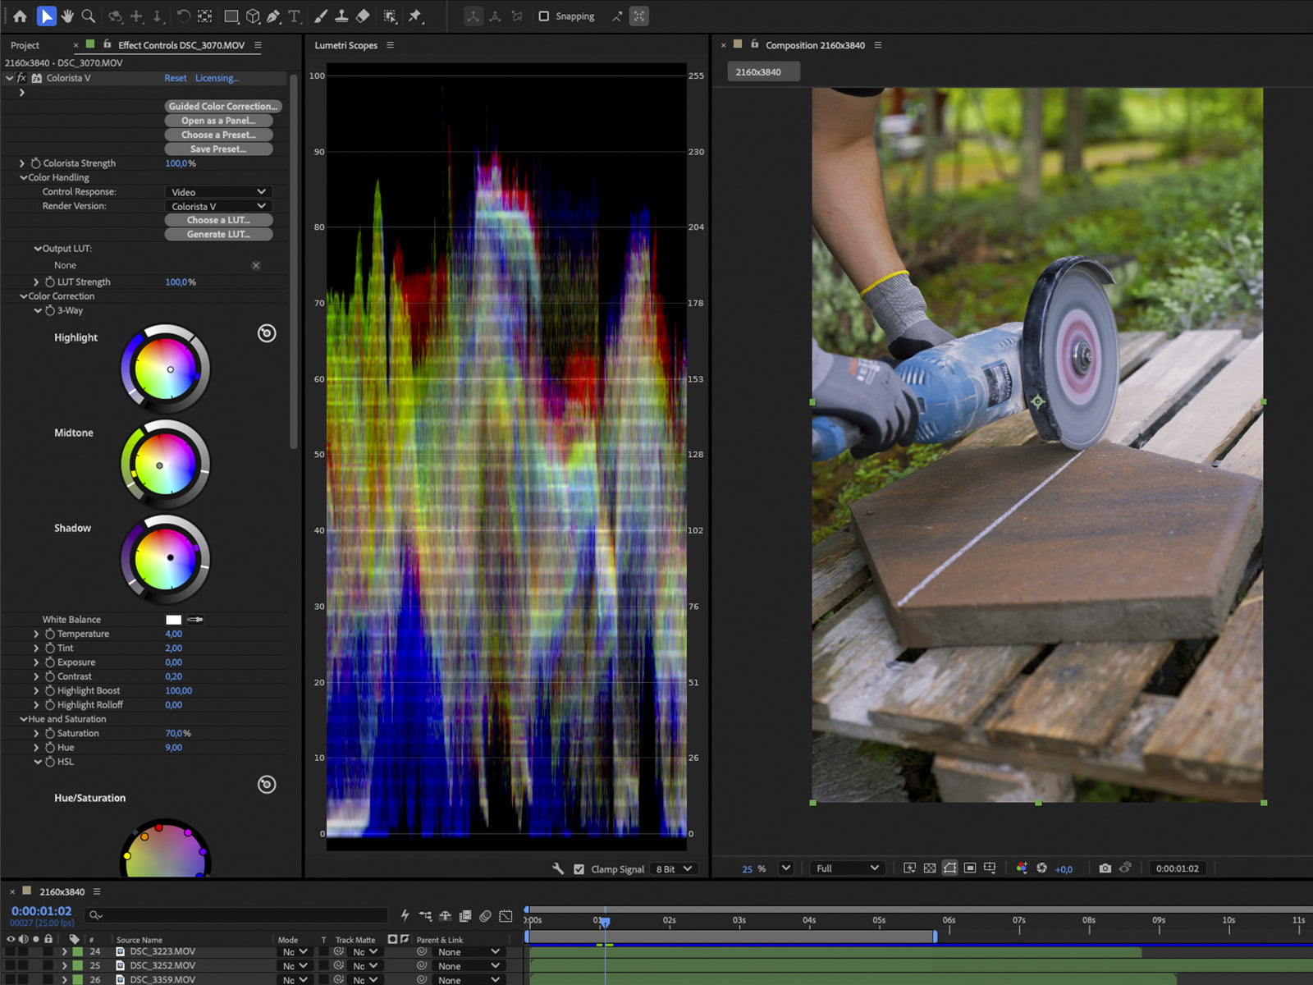
Task: Open Lumetri Scopes wrench settings
Action: (558, 868)
